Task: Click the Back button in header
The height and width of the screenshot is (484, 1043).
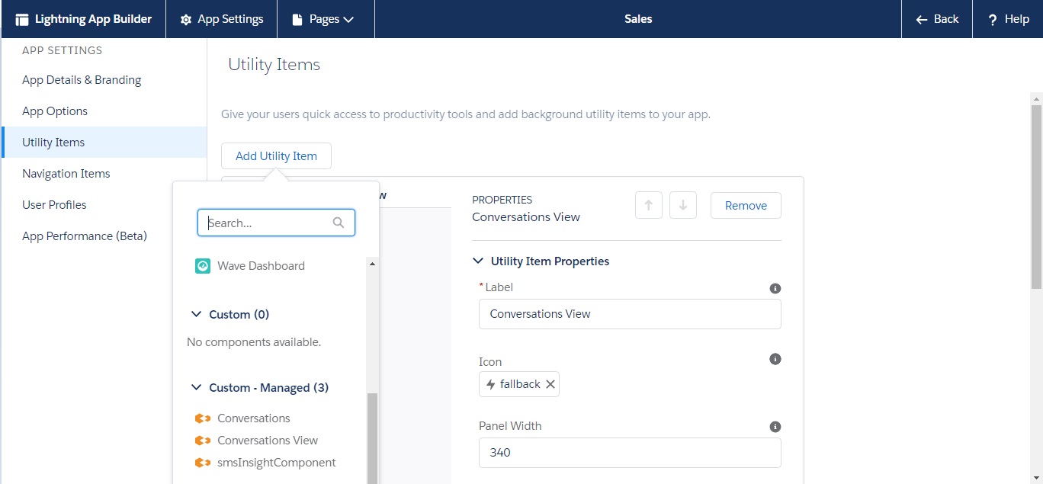Action: point(937,19)
